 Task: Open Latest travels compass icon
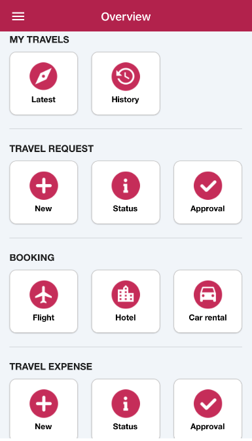pos(44,76)
